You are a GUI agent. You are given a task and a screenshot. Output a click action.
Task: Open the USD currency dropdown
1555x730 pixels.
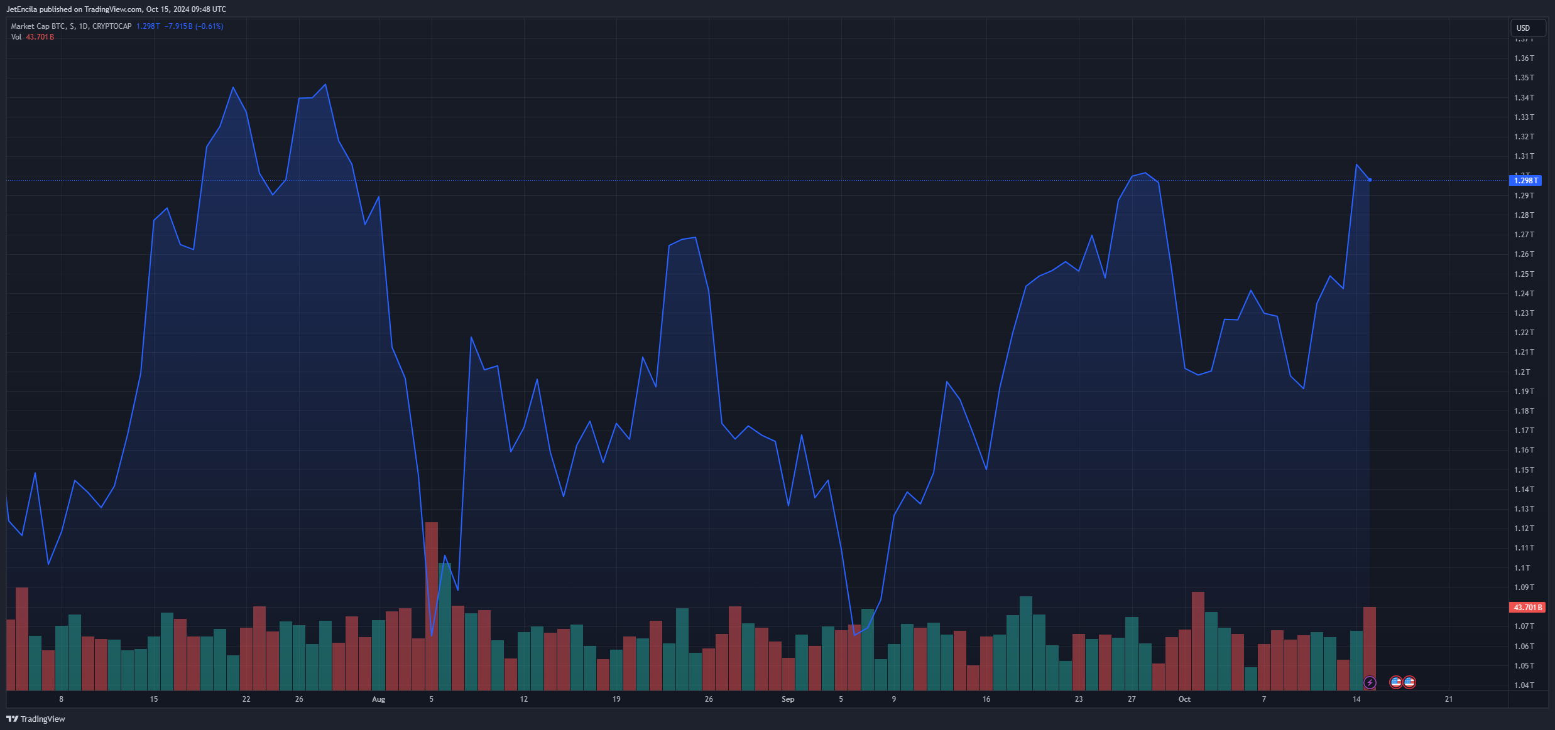[1527, 28]
